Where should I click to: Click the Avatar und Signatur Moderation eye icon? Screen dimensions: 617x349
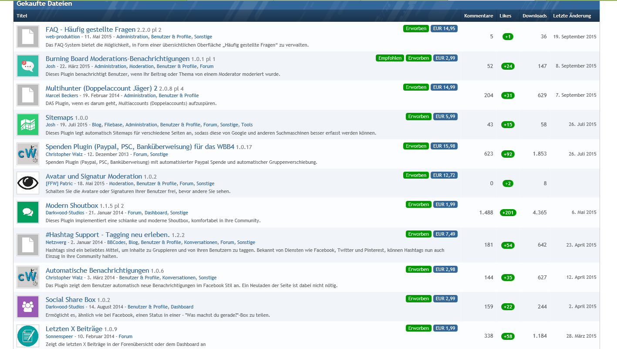pos(28,183)
